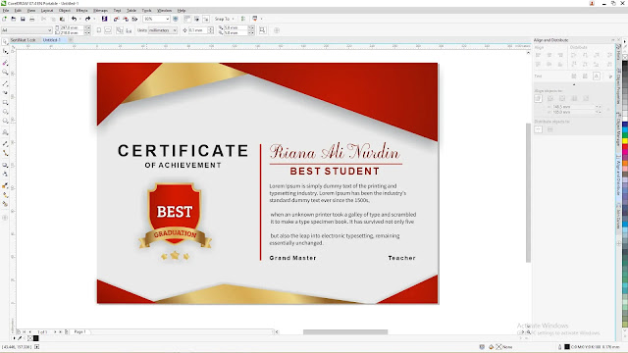Click the Import icon
The width and height of the screenshot is (628, 353).
coord(116,19)
